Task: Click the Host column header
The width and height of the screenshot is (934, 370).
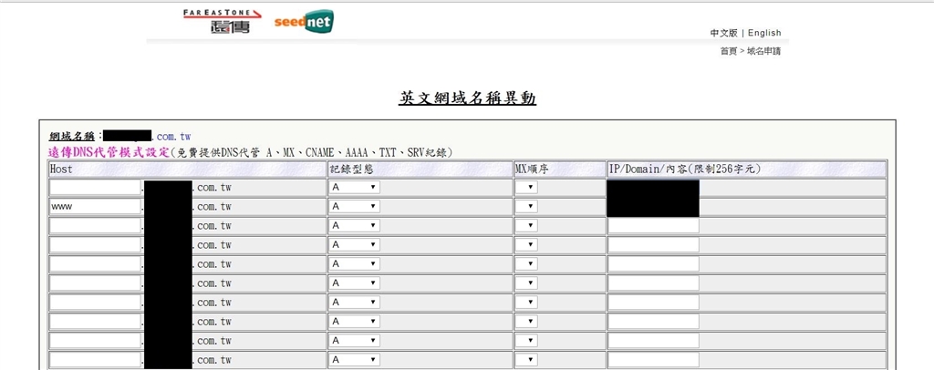Action: click(187, 169)
